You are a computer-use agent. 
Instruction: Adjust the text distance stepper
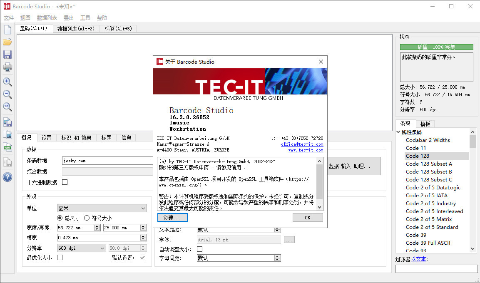point(277,230)
